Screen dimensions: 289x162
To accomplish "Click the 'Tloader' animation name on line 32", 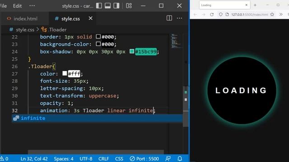I will pos(93,110).
